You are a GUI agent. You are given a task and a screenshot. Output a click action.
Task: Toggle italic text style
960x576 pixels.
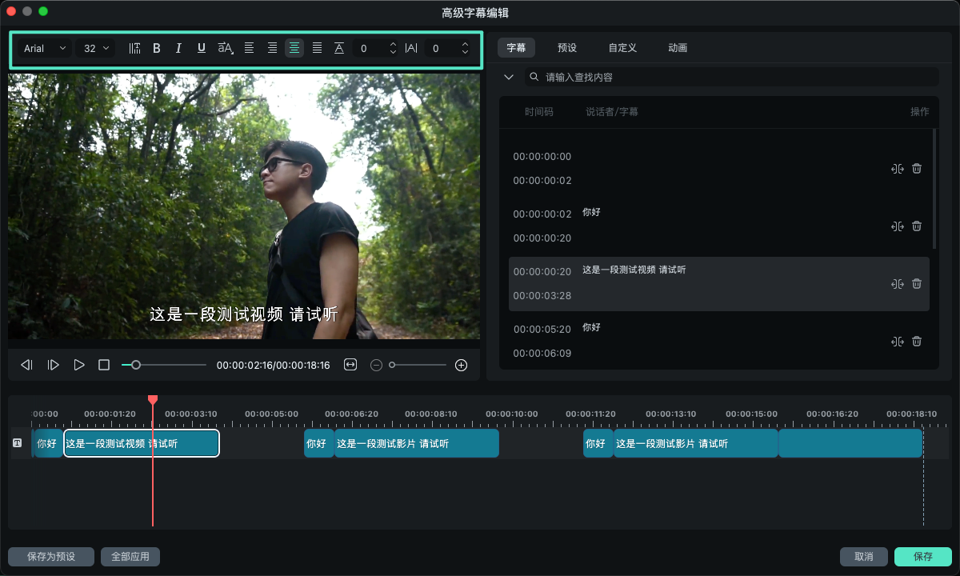[178, 49]
